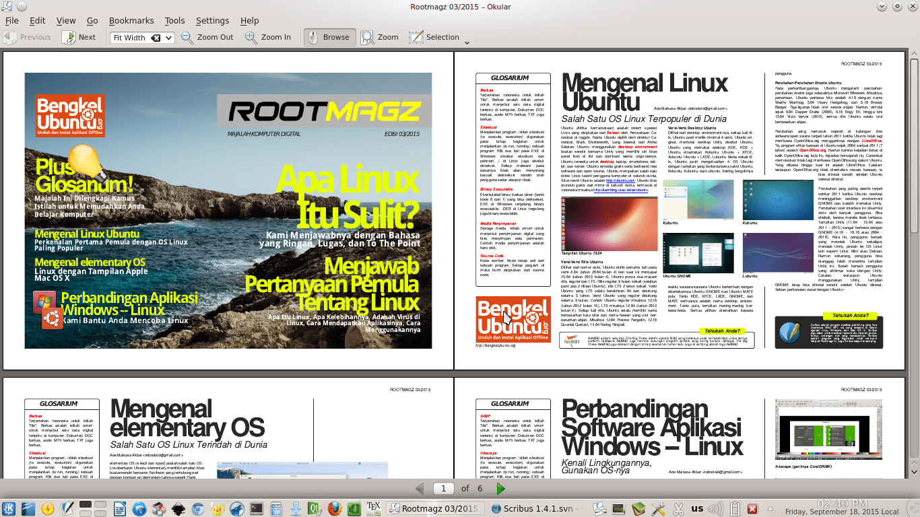Expand hidden system tray icons arrow
This screenshot has height=517, width=920.
769,508
